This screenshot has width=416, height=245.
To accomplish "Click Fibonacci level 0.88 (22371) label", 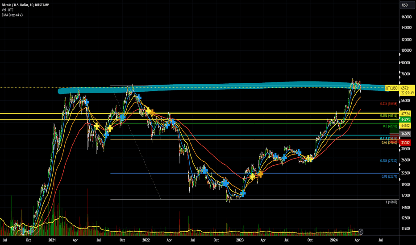I will point(390,176).
